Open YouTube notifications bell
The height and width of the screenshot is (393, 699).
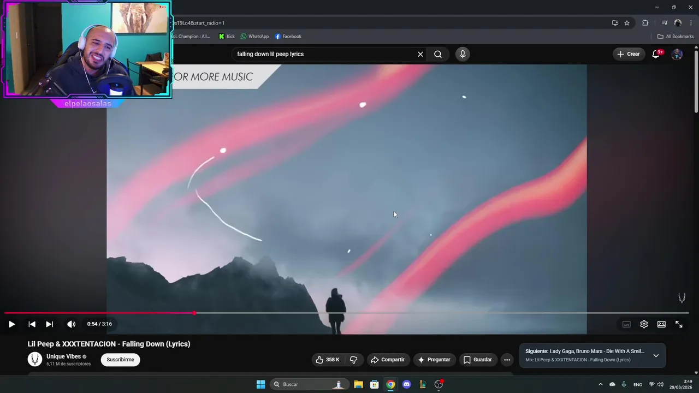656,54
